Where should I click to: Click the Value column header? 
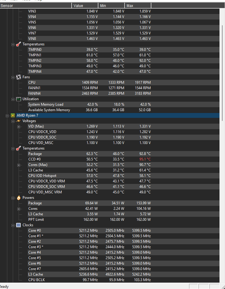(x=85, y=5)
